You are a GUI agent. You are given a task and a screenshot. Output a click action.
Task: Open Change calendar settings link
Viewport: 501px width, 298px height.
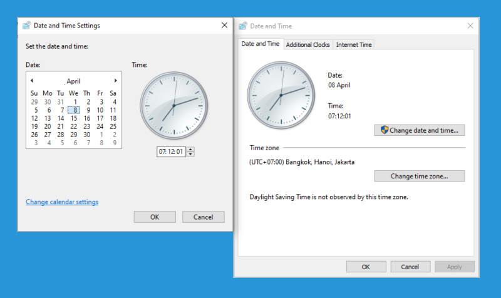(62, 202)
